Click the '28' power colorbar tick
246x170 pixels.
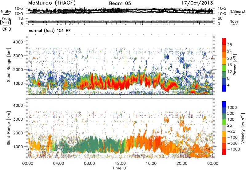pos(229,45)
